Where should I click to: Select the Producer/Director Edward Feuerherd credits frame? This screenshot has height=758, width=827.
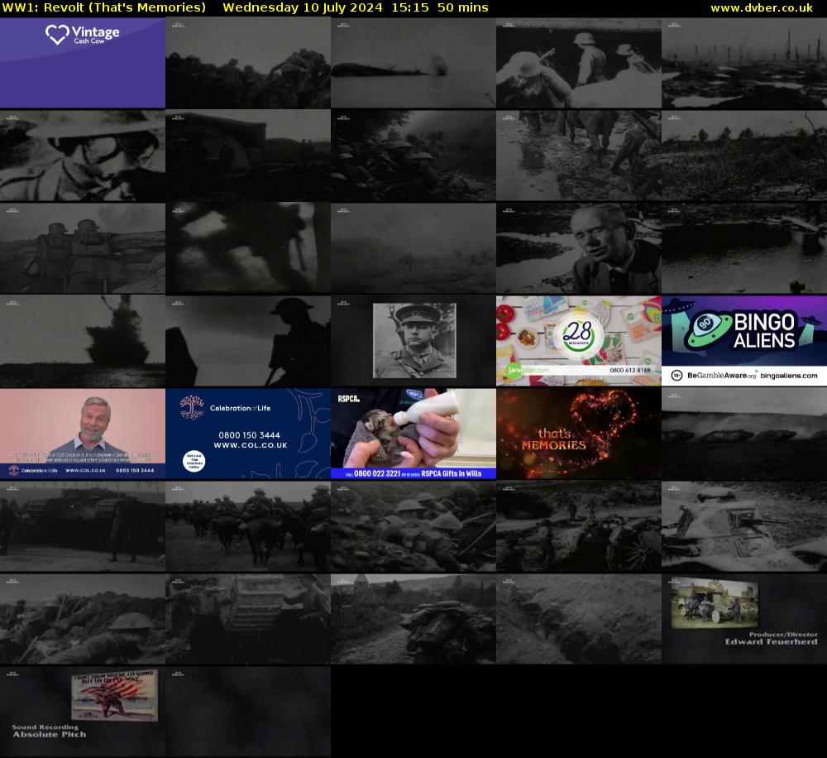point(744,619)
